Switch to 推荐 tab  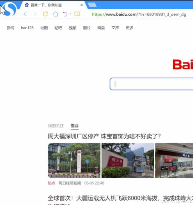[75, 126]
